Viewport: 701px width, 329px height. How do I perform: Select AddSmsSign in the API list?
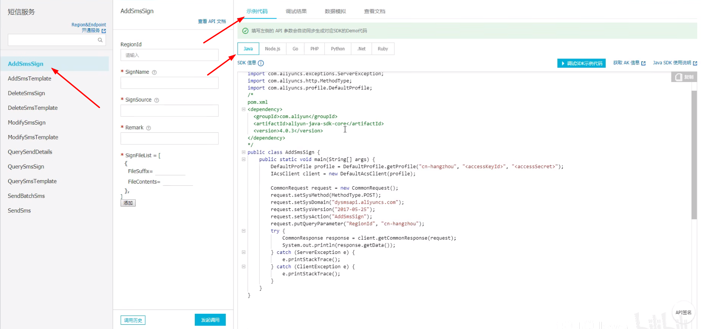coord(54,64)
